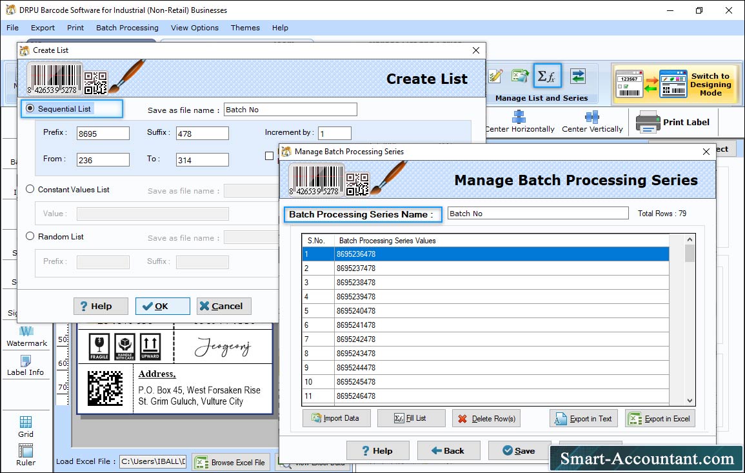Click the Print Label printer icon
Screen dimensions: 745x473
tap(648, 122)
